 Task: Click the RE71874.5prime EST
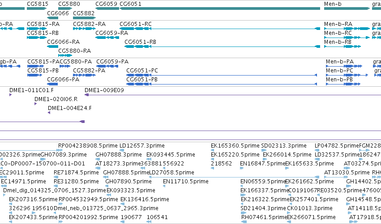click(x=56, y=178)
